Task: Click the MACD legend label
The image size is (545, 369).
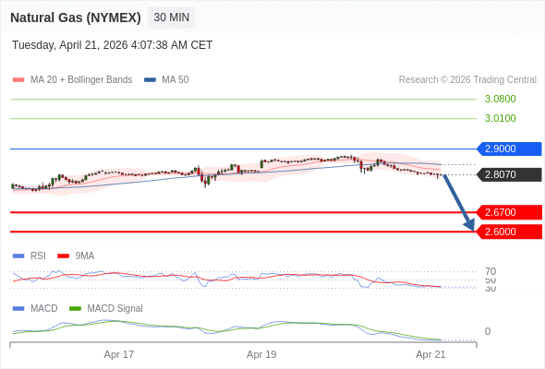Action: [44, 308]
